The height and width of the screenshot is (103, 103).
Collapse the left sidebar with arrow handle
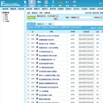[x=25, y=57]
